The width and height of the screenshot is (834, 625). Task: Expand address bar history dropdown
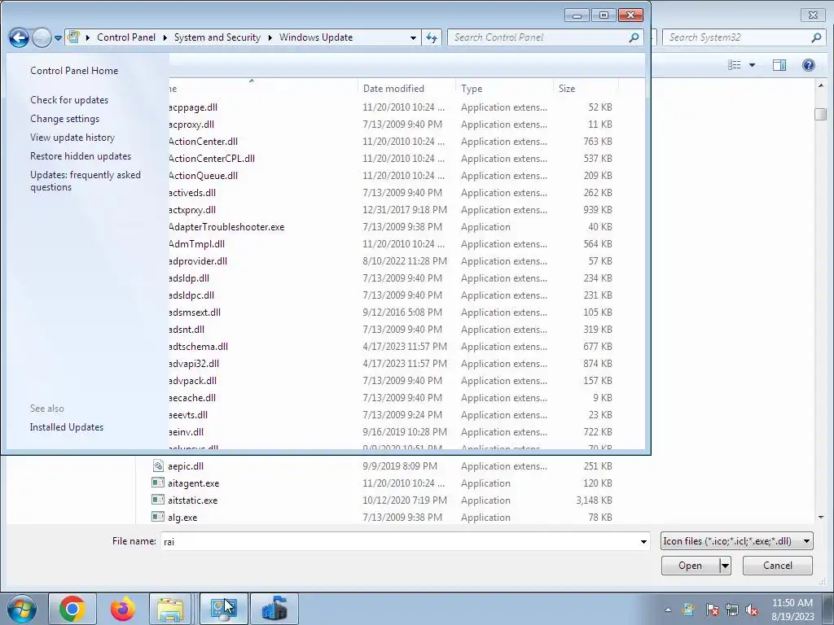tap(413, 37)
